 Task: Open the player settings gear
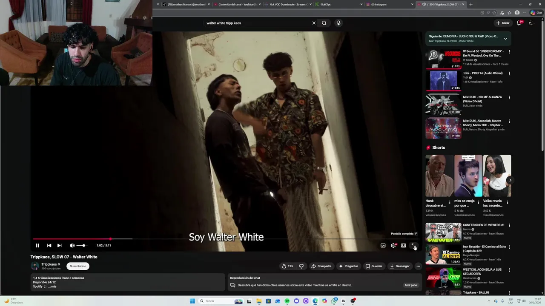393,246
